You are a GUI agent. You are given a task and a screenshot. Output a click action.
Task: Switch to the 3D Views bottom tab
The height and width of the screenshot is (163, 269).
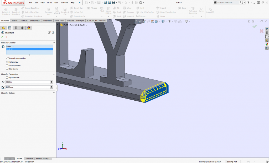click(x=29, y=159)
